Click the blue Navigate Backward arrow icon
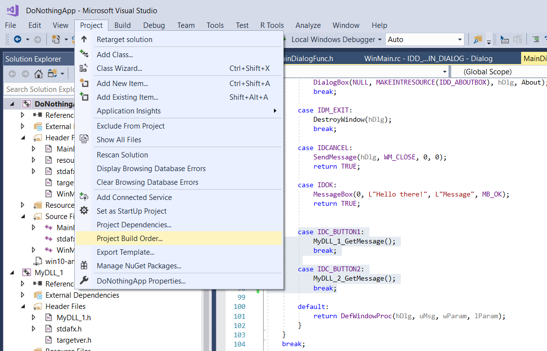The width and height of the screenshot is (547, 351). [18, 40]
